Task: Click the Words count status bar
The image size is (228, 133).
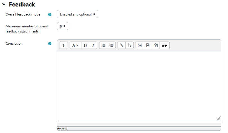Action: point(63,129)
